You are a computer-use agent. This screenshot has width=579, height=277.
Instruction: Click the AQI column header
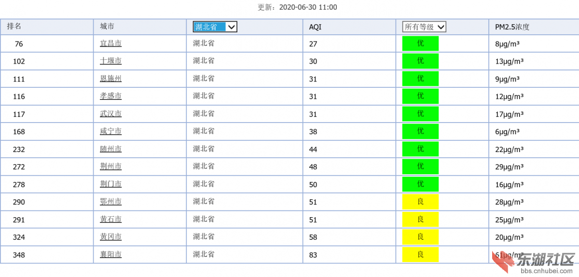pyautogui.click(x=315, y=27)
